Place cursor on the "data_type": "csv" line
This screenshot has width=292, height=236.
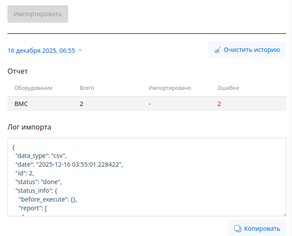41,155
